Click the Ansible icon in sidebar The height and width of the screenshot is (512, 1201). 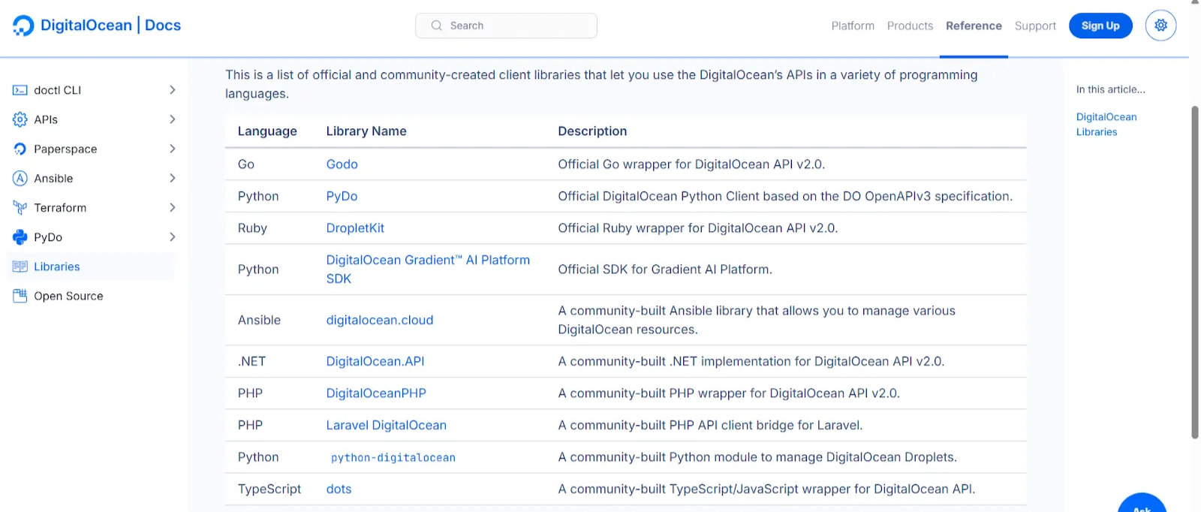(x=20, y=178)
